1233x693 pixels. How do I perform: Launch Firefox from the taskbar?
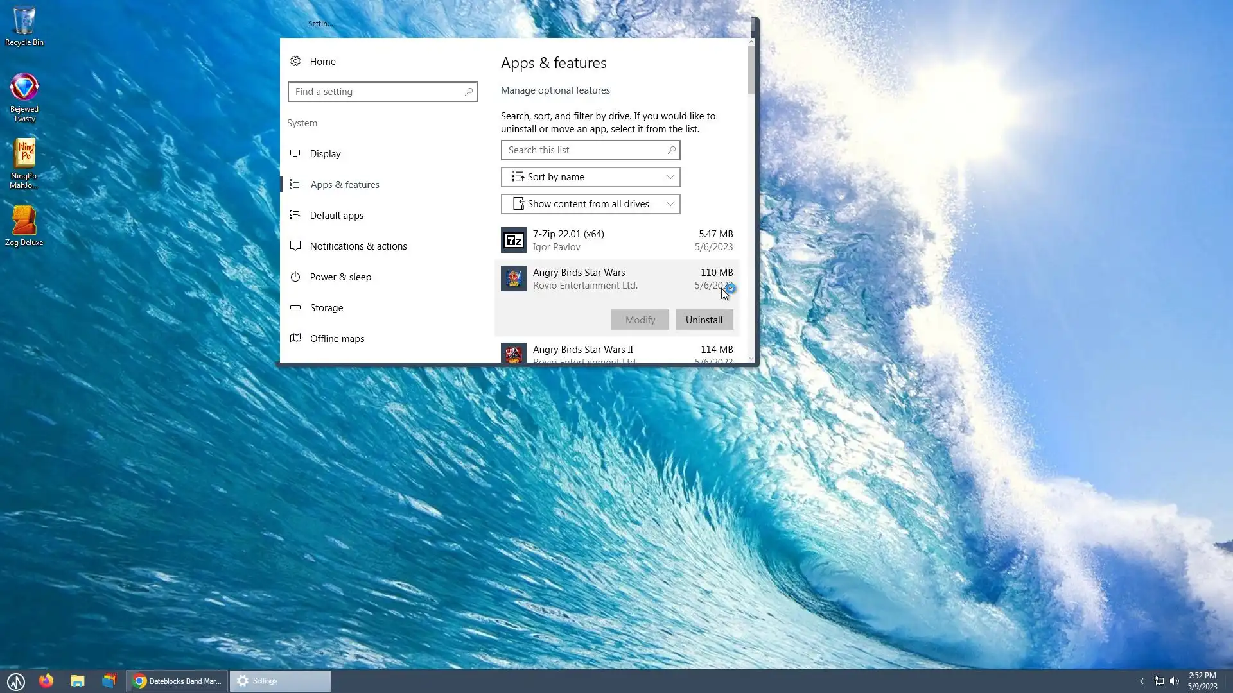[46, 681]
